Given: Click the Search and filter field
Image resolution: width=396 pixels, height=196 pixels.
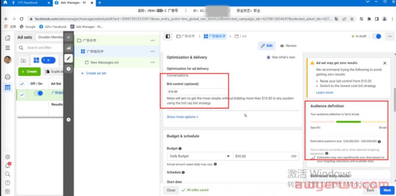Looking at the screenshot, I should (40, 47).
